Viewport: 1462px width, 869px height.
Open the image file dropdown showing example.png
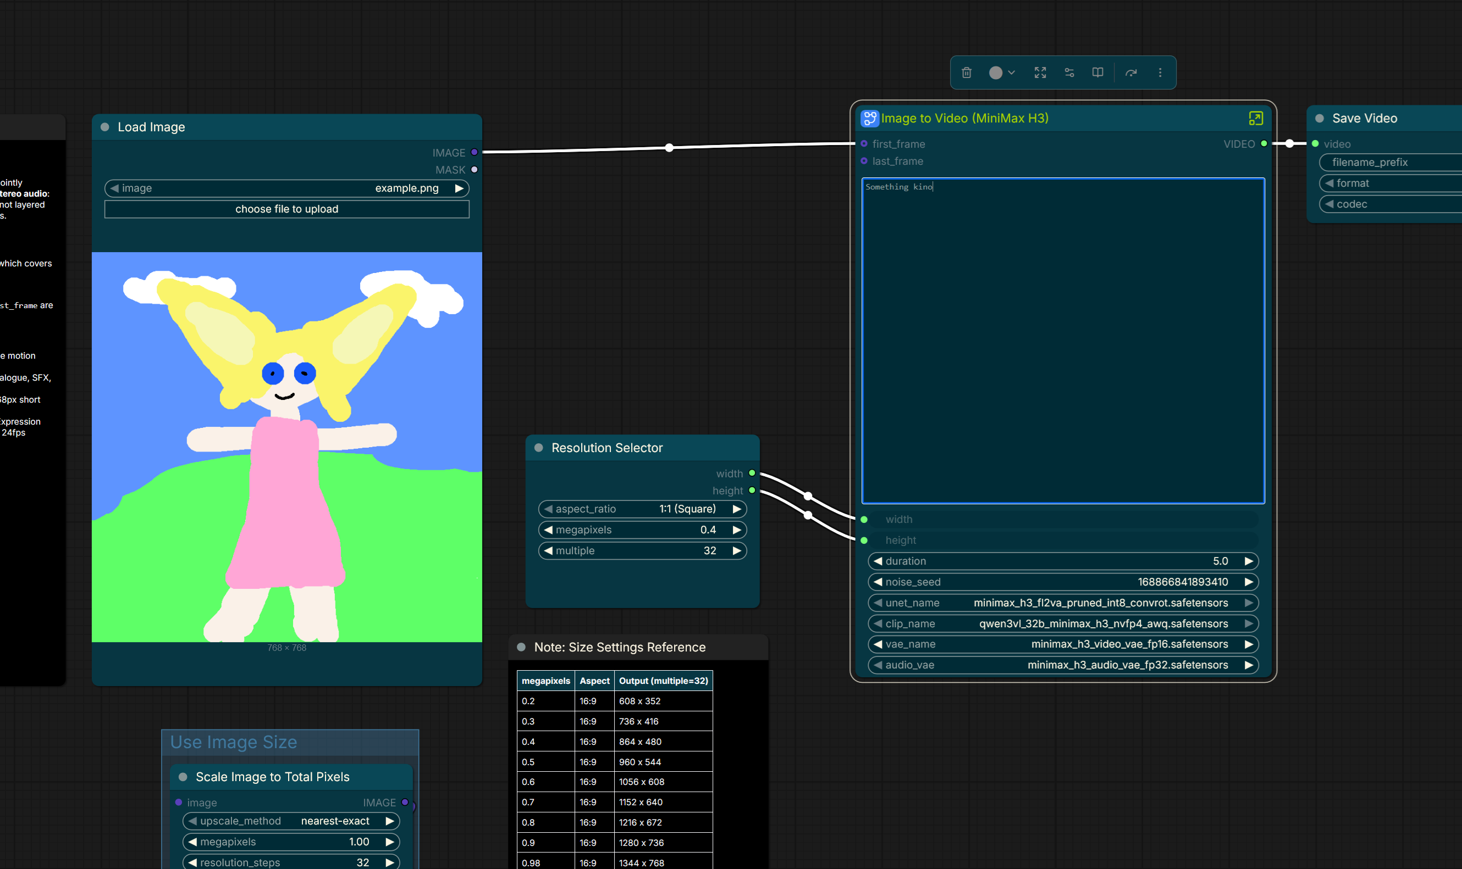tap(286, 188)
